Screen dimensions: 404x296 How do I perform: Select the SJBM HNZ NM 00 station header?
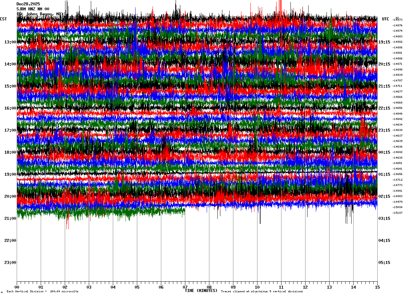pos(33,9)
